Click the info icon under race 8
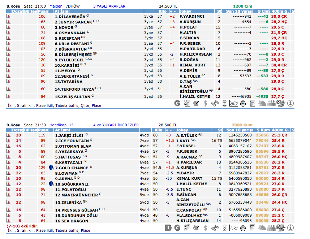This screenshot has height=239, width=310. click(290, 103)
